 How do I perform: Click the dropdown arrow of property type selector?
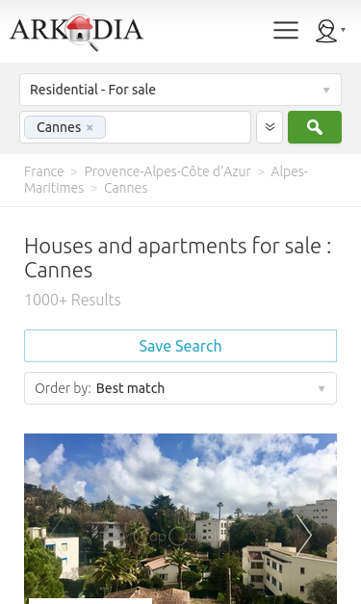click(x=326, y=91)
